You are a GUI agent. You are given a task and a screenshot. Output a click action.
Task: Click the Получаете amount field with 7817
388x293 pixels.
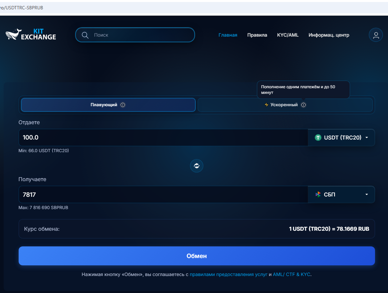click(x=163, y=194)
